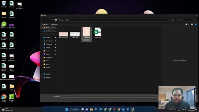
Task: Refresh the Table folder view
Action: tap(173, 20)
